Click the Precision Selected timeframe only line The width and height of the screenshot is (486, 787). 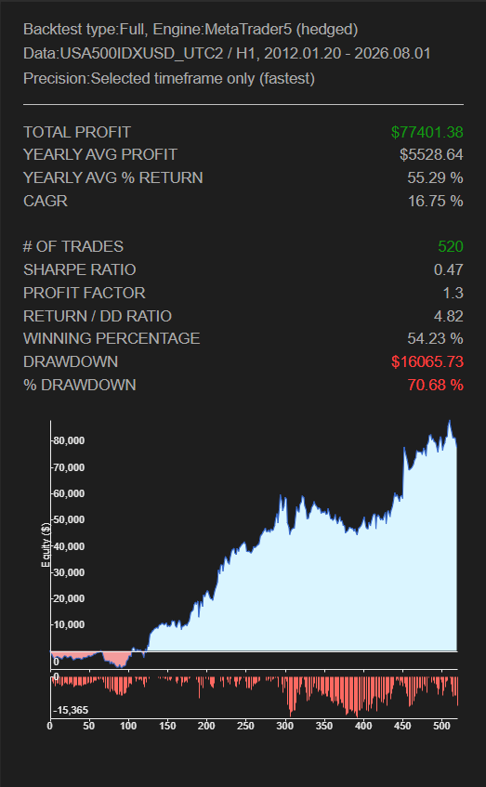pos(169,78)
